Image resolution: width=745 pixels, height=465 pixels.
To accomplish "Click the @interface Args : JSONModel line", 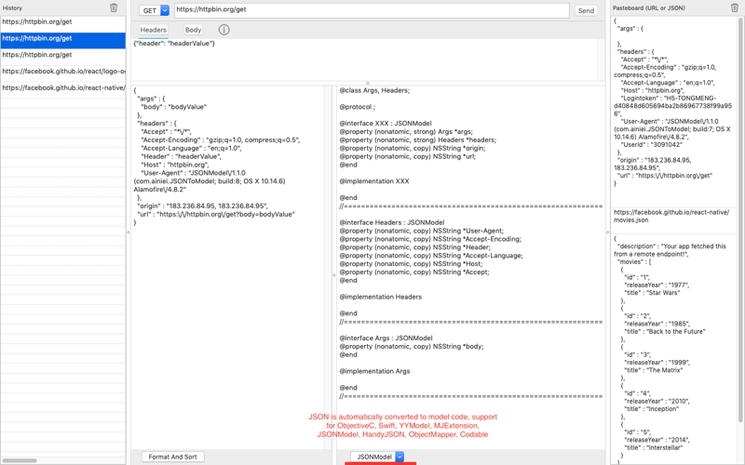I will pyautogui.click(x=386, y=339).
